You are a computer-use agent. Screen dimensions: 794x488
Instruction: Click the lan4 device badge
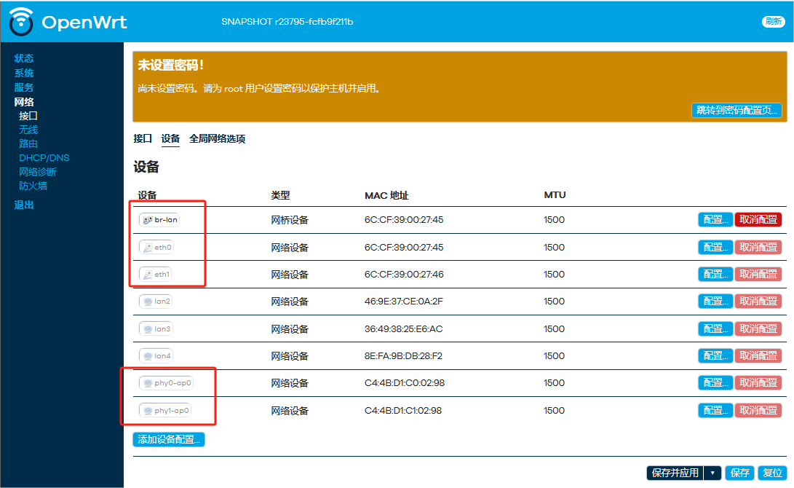pyautogui.click(x=156, y=356)
